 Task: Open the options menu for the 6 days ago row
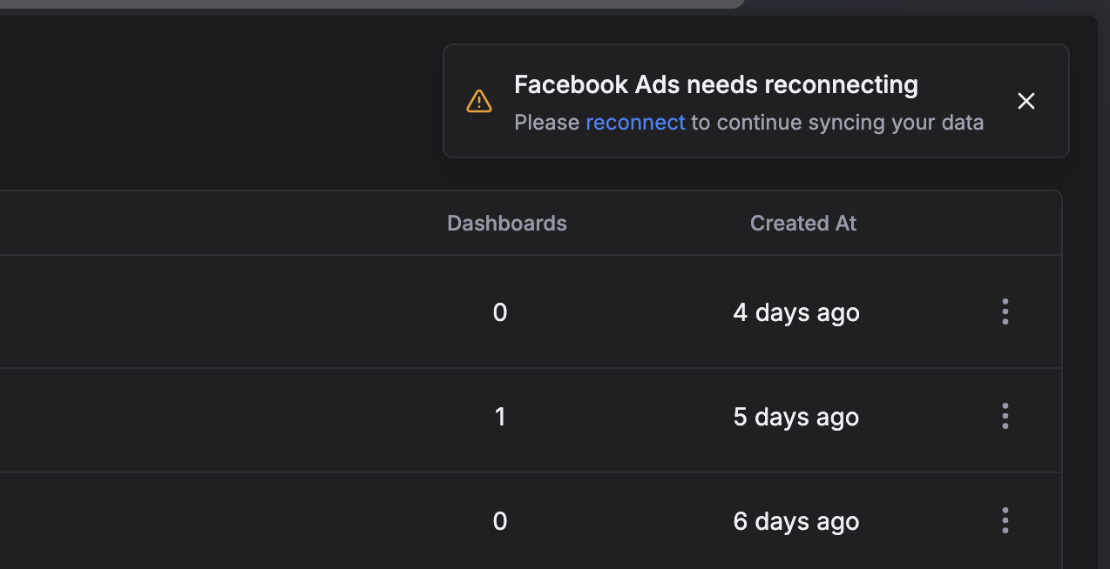coord(1005,520)
